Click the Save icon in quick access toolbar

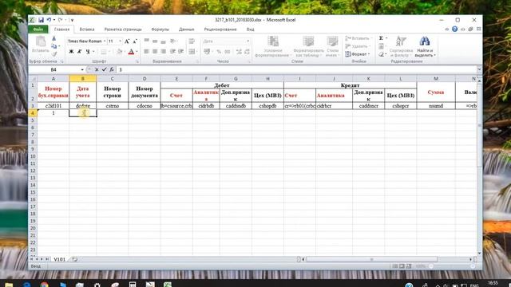(x=41, y=20)
